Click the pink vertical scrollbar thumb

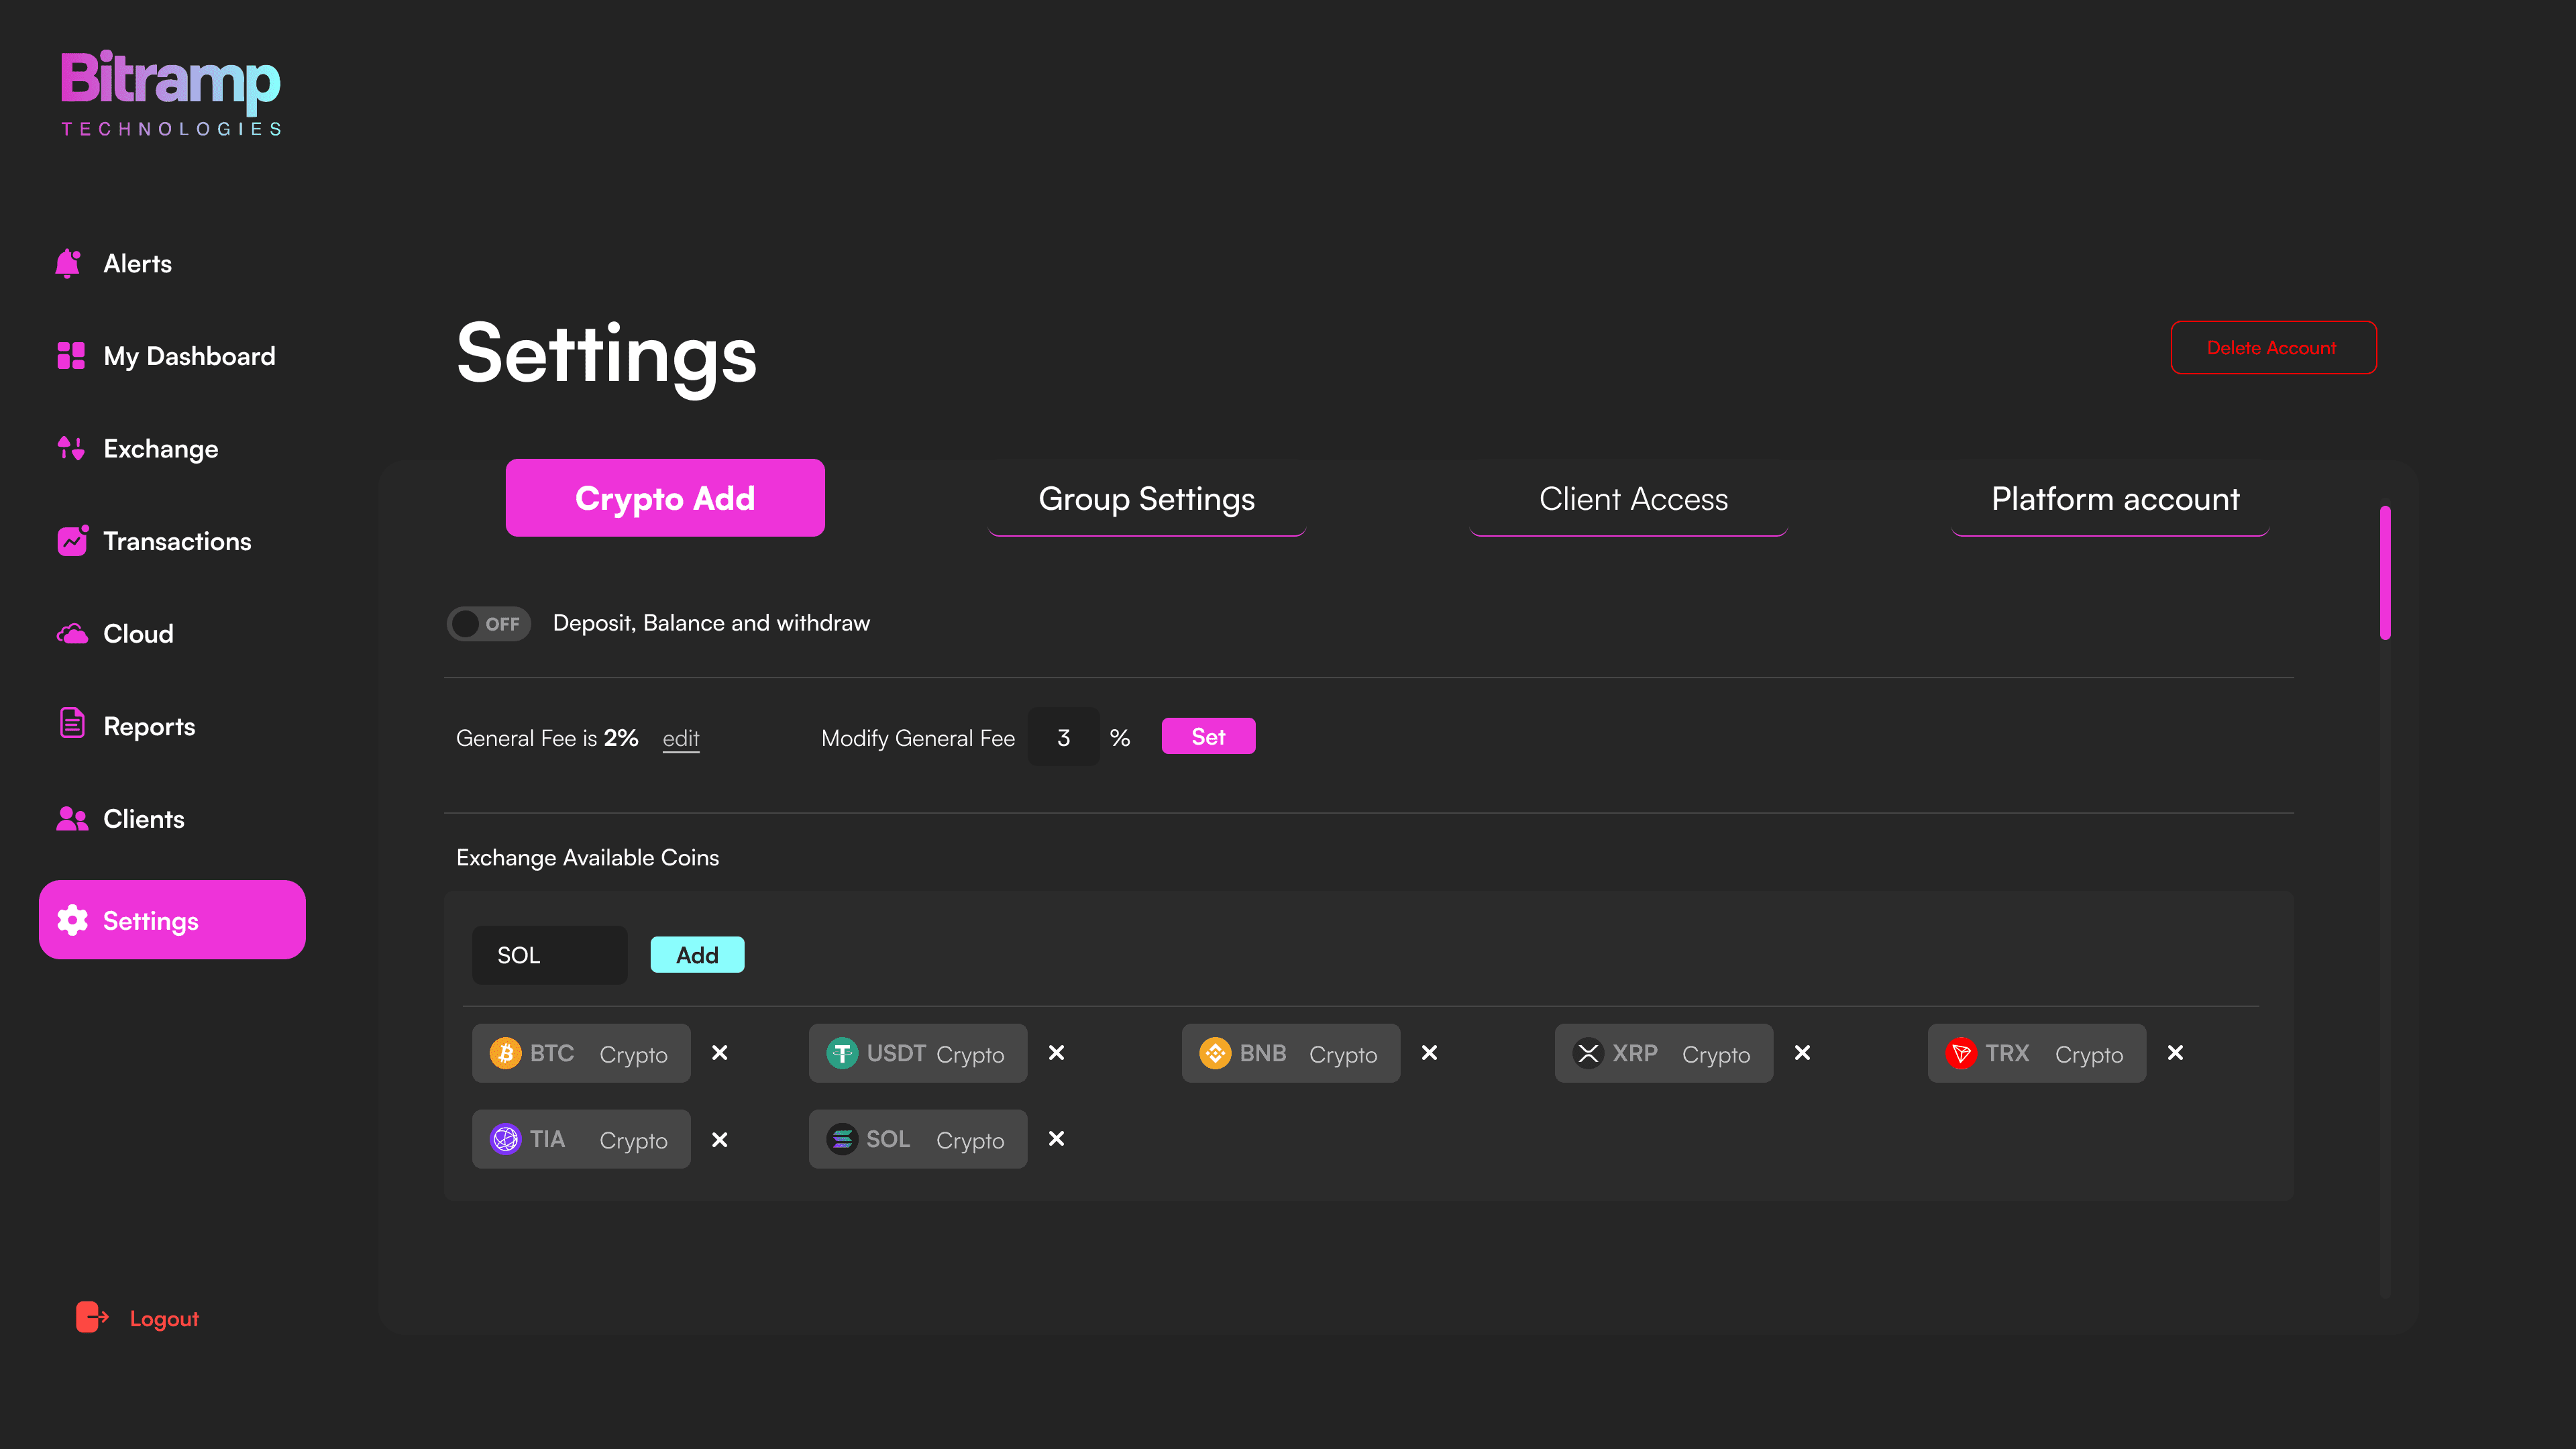click(x=2385, y=572)
